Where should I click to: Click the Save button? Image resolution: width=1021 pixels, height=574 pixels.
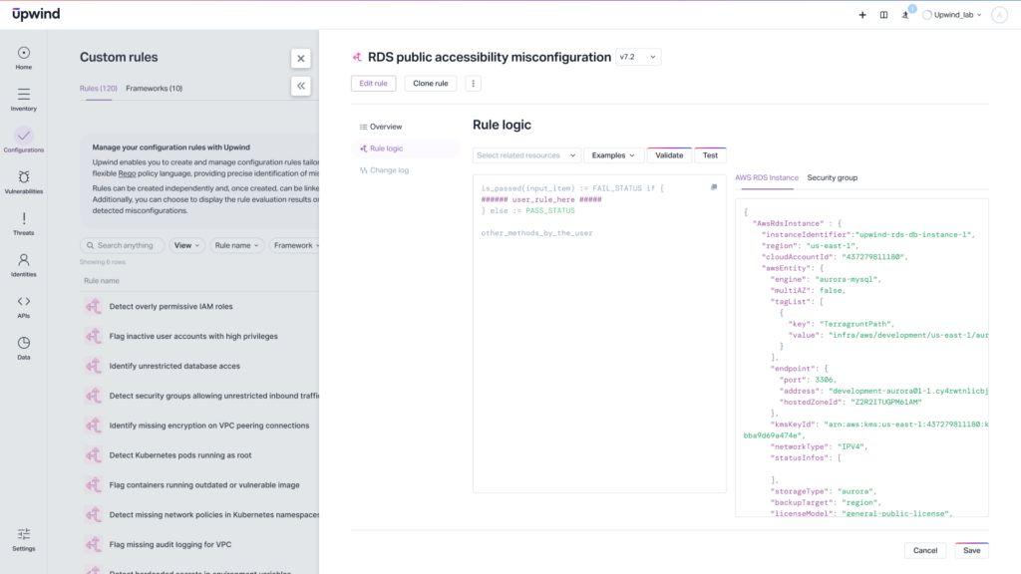[x=971, y=550]
